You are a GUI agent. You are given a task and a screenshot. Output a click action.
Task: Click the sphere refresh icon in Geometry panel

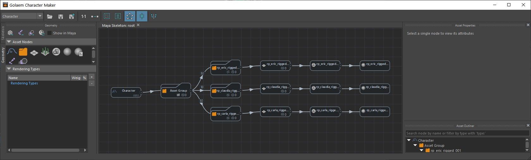(42, 33)
